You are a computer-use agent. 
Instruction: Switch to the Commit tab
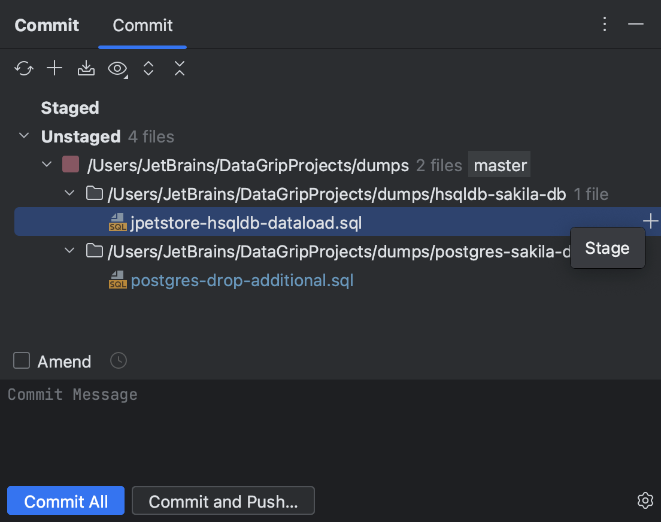[142, 25]
